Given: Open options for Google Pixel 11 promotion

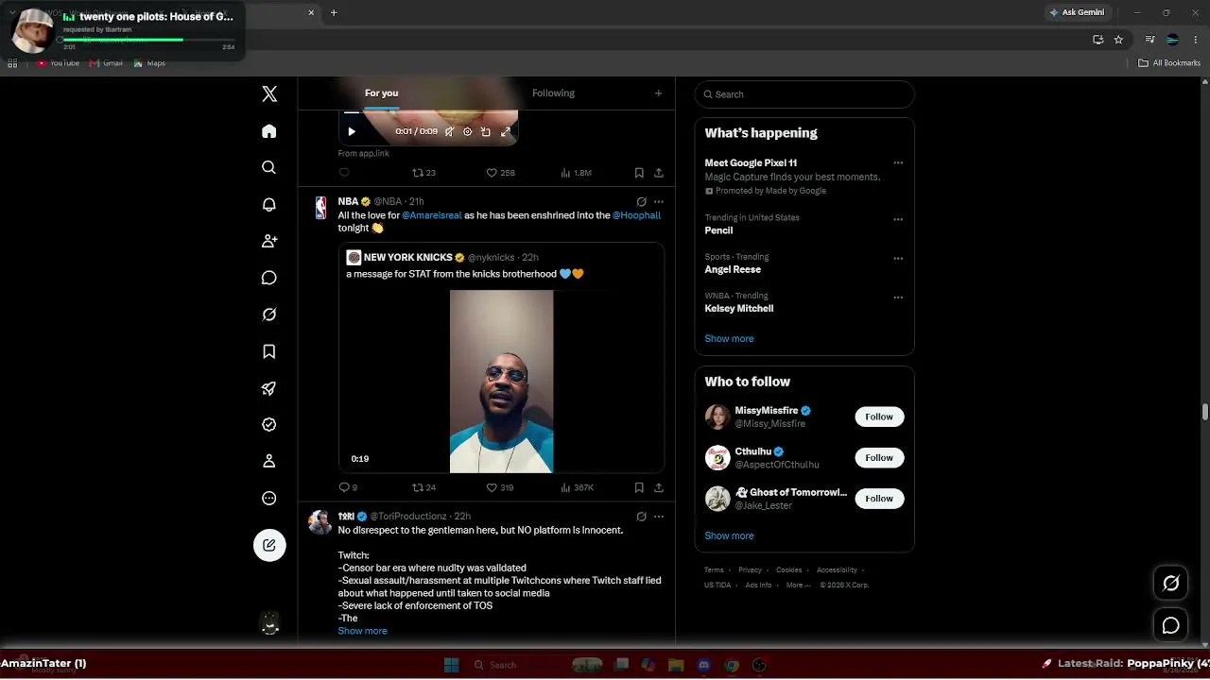Looking at the screenshot, I should [898, 162].
